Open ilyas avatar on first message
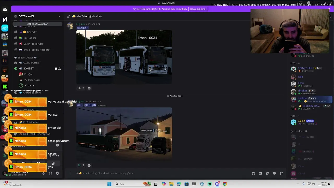 (x=70, y=26)
